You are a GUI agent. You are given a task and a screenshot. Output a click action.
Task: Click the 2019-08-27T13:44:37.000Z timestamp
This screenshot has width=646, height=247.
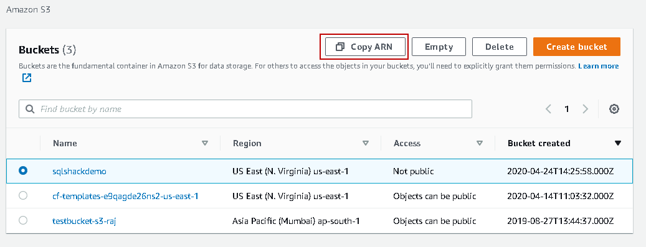[x=561, y=221]
